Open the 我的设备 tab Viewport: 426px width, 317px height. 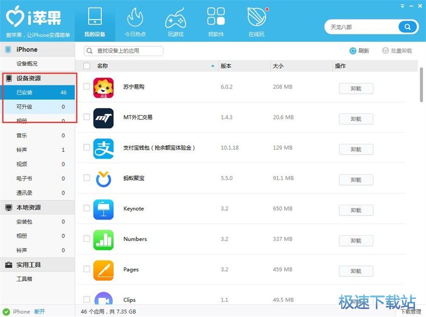pyautogui.click(x=95, y=22)
